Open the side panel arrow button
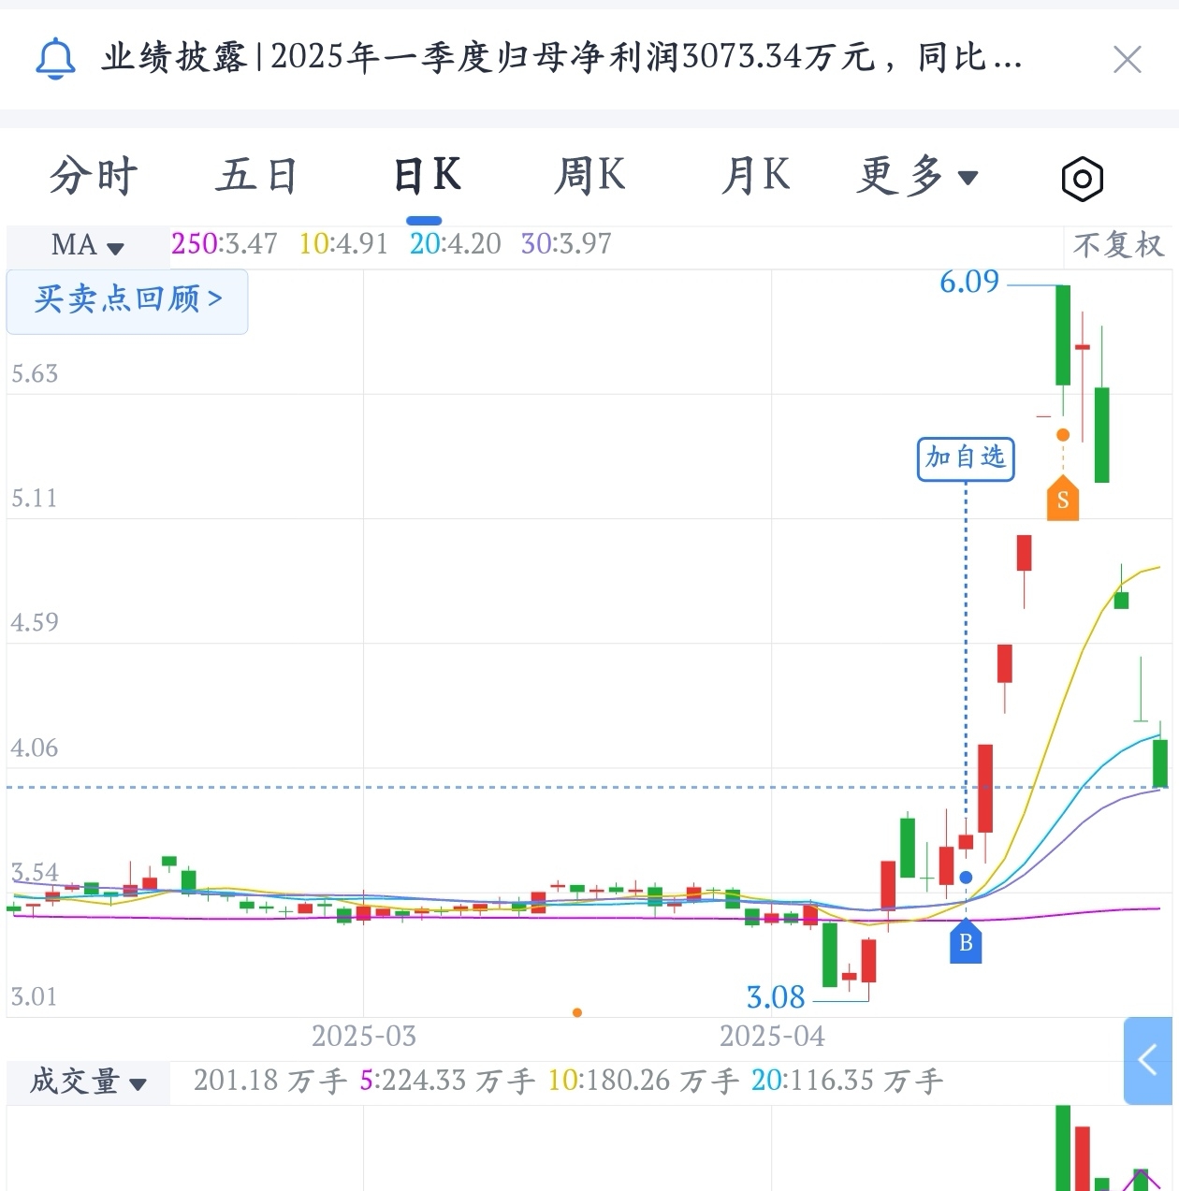Image resolution: width=1179 pixels, height=1191 pixels. (x=1148, y=1060)
